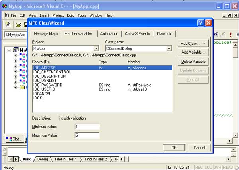239x170 pixels.
Task: Expand the folder node in the tree
Action: 15,87
